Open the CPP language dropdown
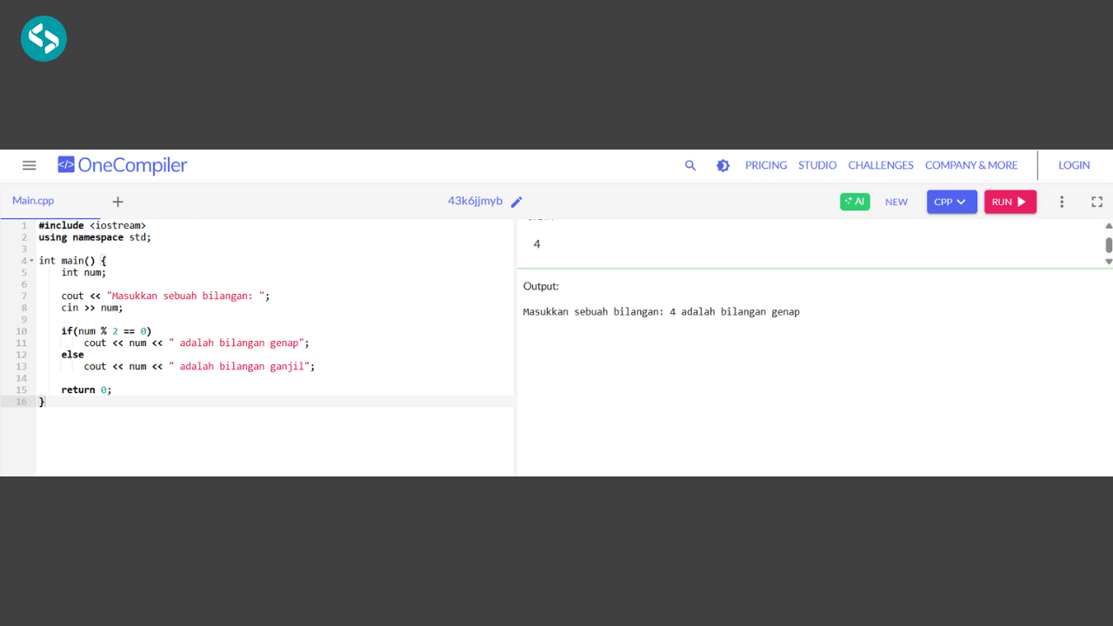This screenshot has width=1113, height=626. point(951,201)
